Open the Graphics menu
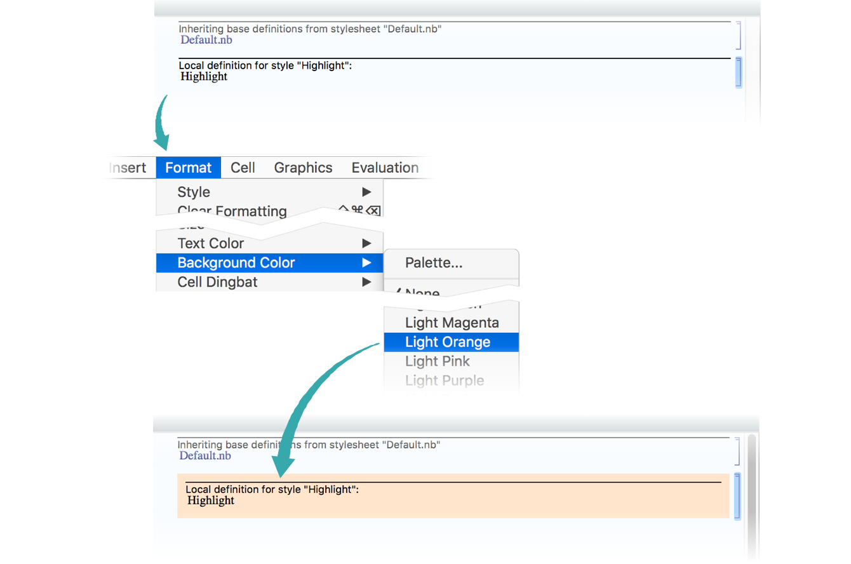 [303, 168]
